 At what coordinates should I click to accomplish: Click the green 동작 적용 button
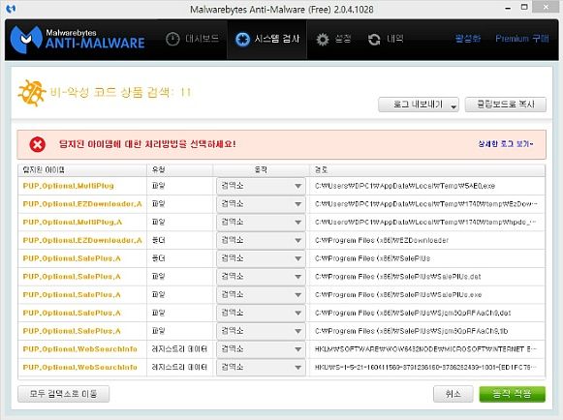512,394
